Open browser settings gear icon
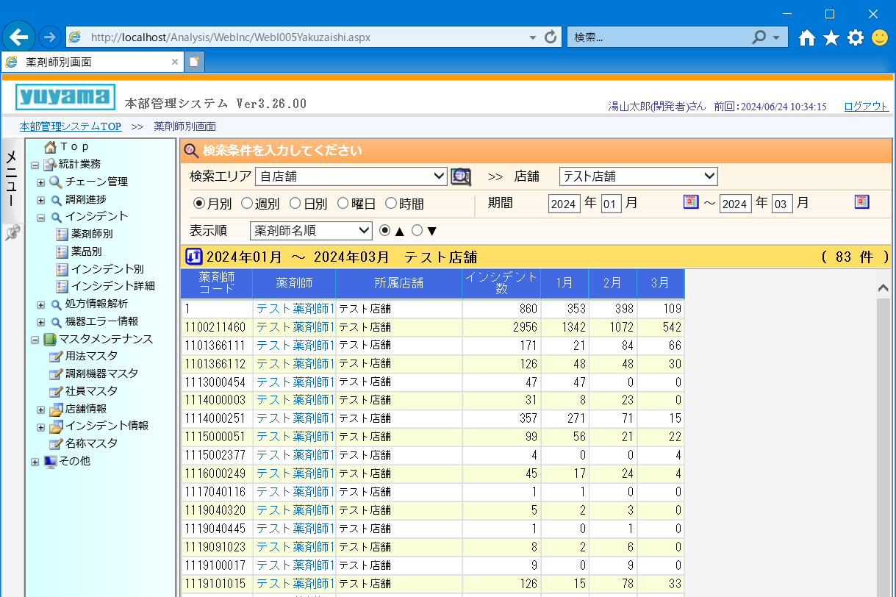 tap(856, 37)
